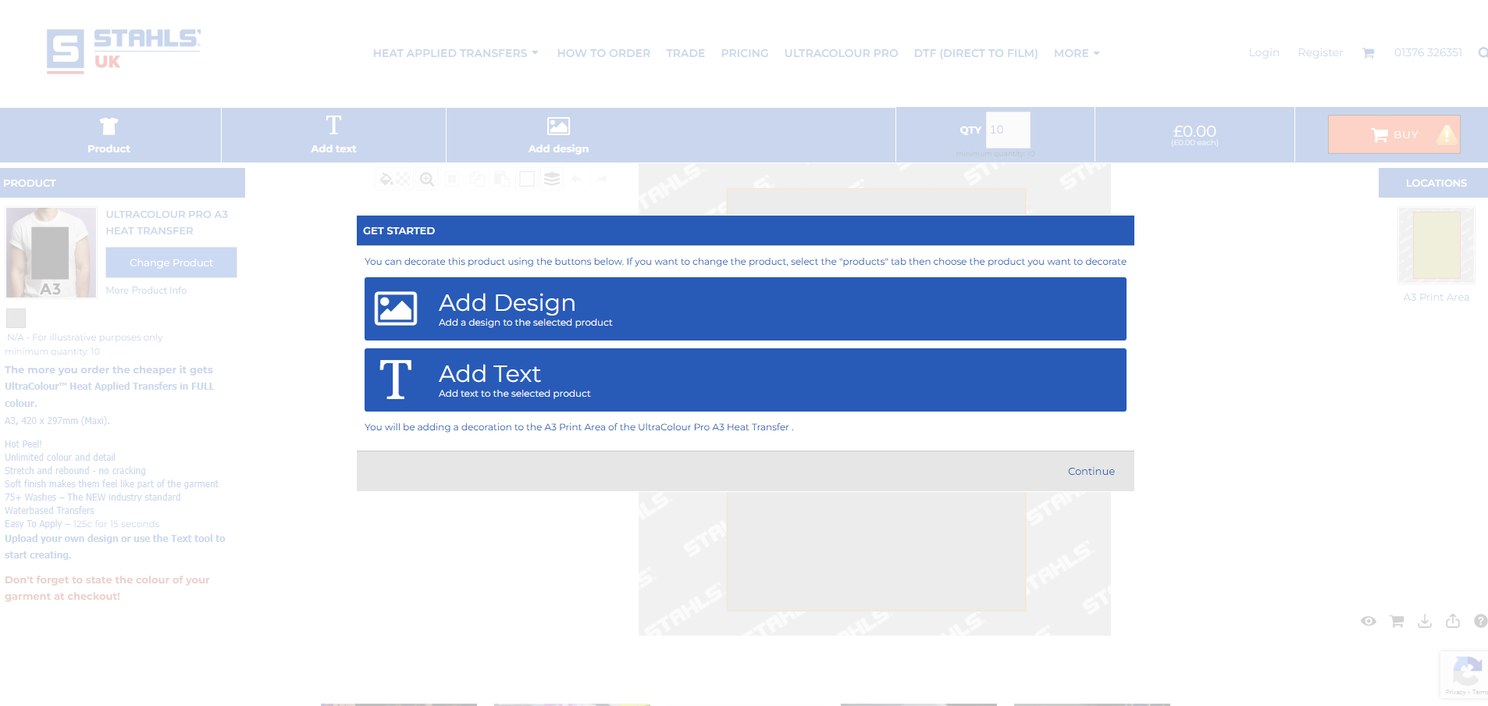The height and width of the screenshot is (706, 1488).
Task: Click the reCAPTCHA badge
Action: click(x=1465, y=674)
